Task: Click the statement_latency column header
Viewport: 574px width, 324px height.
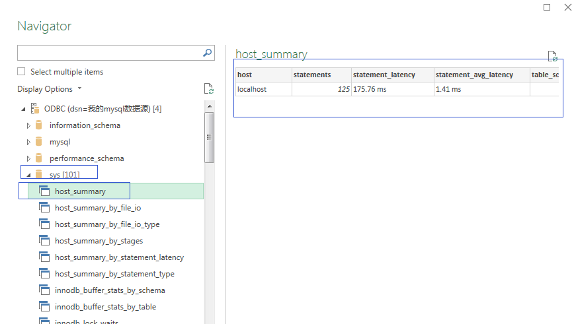Action: pyautogui.click(x=392, y=75)
